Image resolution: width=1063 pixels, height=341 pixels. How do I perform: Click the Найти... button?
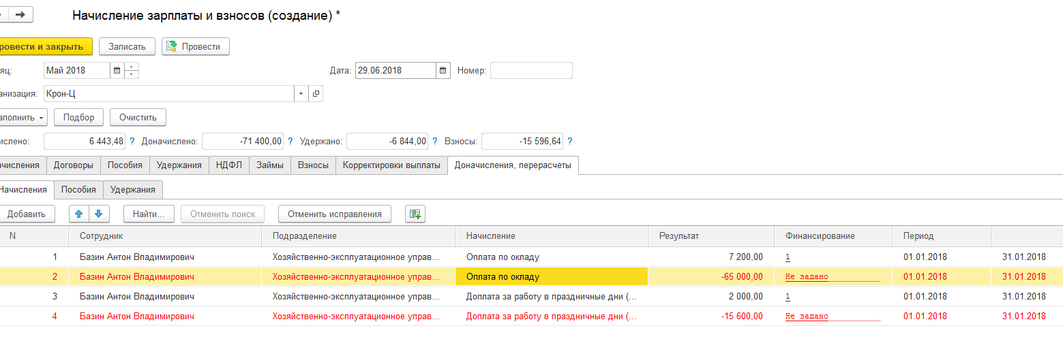[149, 214]
